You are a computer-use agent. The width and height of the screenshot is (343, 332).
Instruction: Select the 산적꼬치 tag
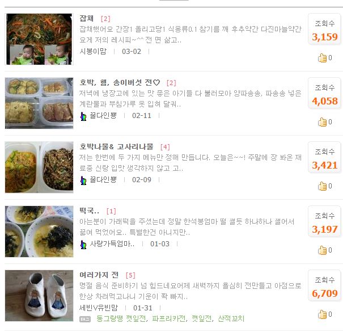pyautogui.click(x=231, y=318)
